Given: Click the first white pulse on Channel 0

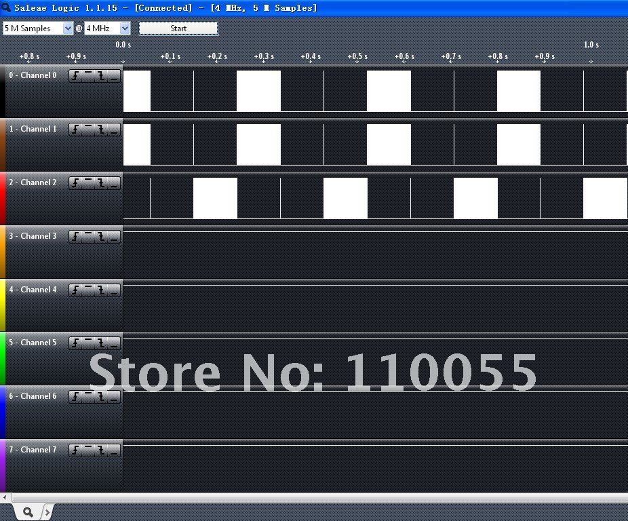Looking at the screenshot, I should pos(137,91).
